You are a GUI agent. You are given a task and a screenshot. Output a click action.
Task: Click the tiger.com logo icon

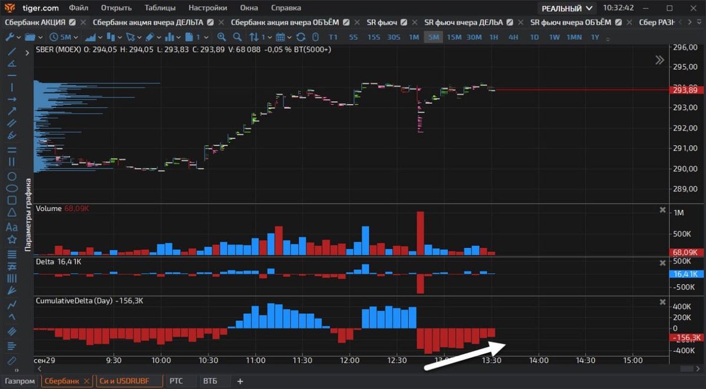click(x=11, y=8)
